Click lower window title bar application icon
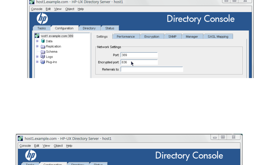 click(20, 139)
